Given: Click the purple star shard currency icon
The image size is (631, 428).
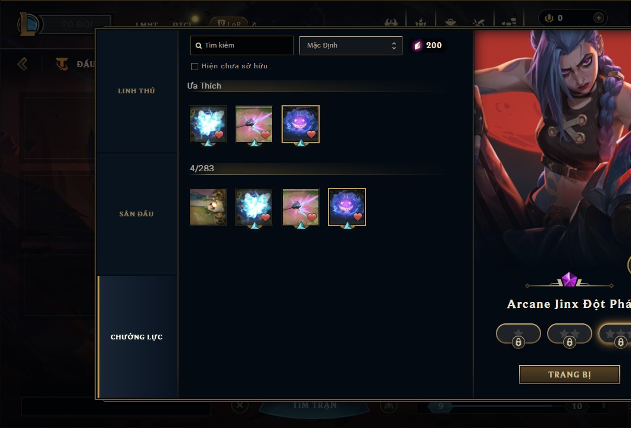Looking at the screenshot, I should pyautogui.click(x=418, y=45).
